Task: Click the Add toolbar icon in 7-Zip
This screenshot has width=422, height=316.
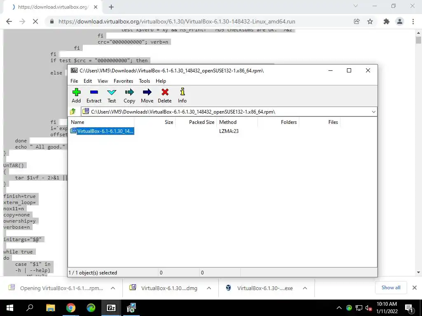Action: coord(76,95)
